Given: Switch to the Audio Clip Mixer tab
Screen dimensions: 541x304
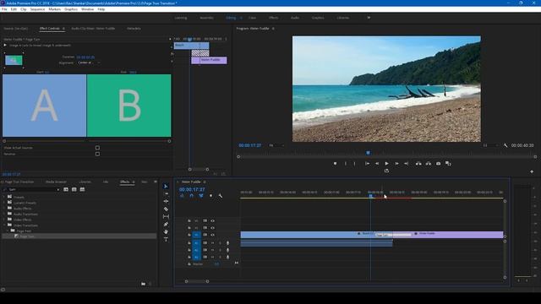Looking at the screenshot, I should pyautogui.click(x=93, y=29).
